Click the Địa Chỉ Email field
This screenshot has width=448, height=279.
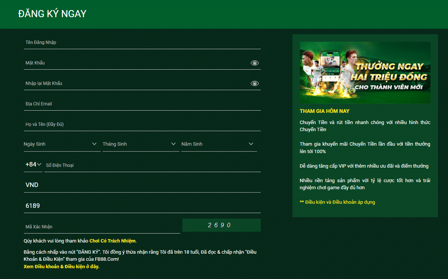(x=142, y=104)
